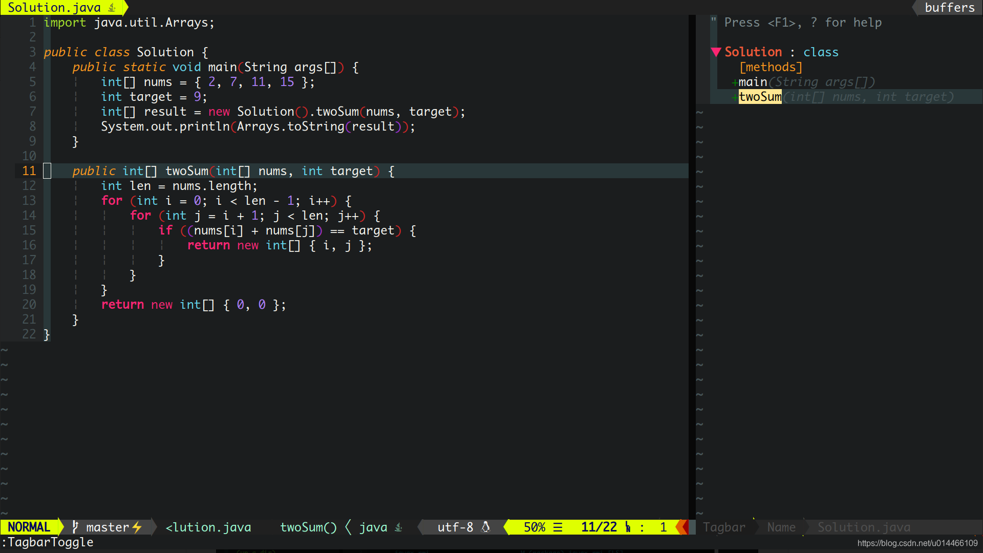Image resolution: width=983 pixels, height=553 pixels.
Task: Click the NORMAL mode indicator
Action: (x=29, y=527)
